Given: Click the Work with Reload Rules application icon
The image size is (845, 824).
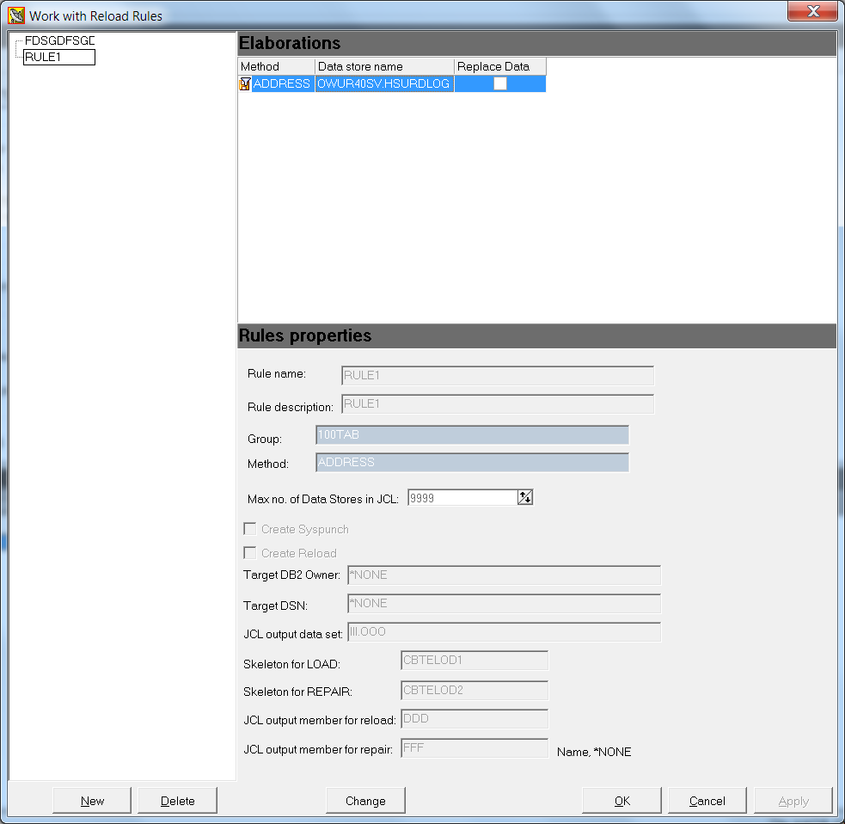Looking at the screenshot, I should pos(15,15).
